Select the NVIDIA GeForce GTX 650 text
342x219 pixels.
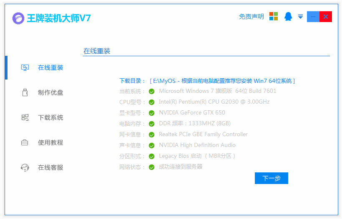(192, 112)
